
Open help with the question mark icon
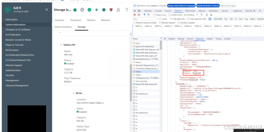[127, 10]
